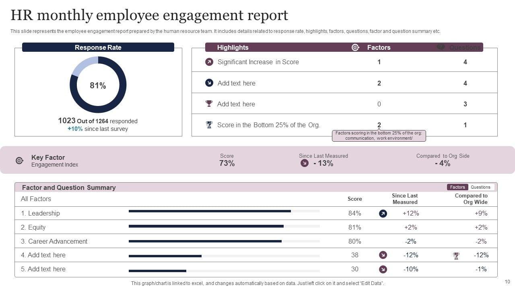
Task: Switch to the Factors tab in summary
Action: [x=457, y=187]
